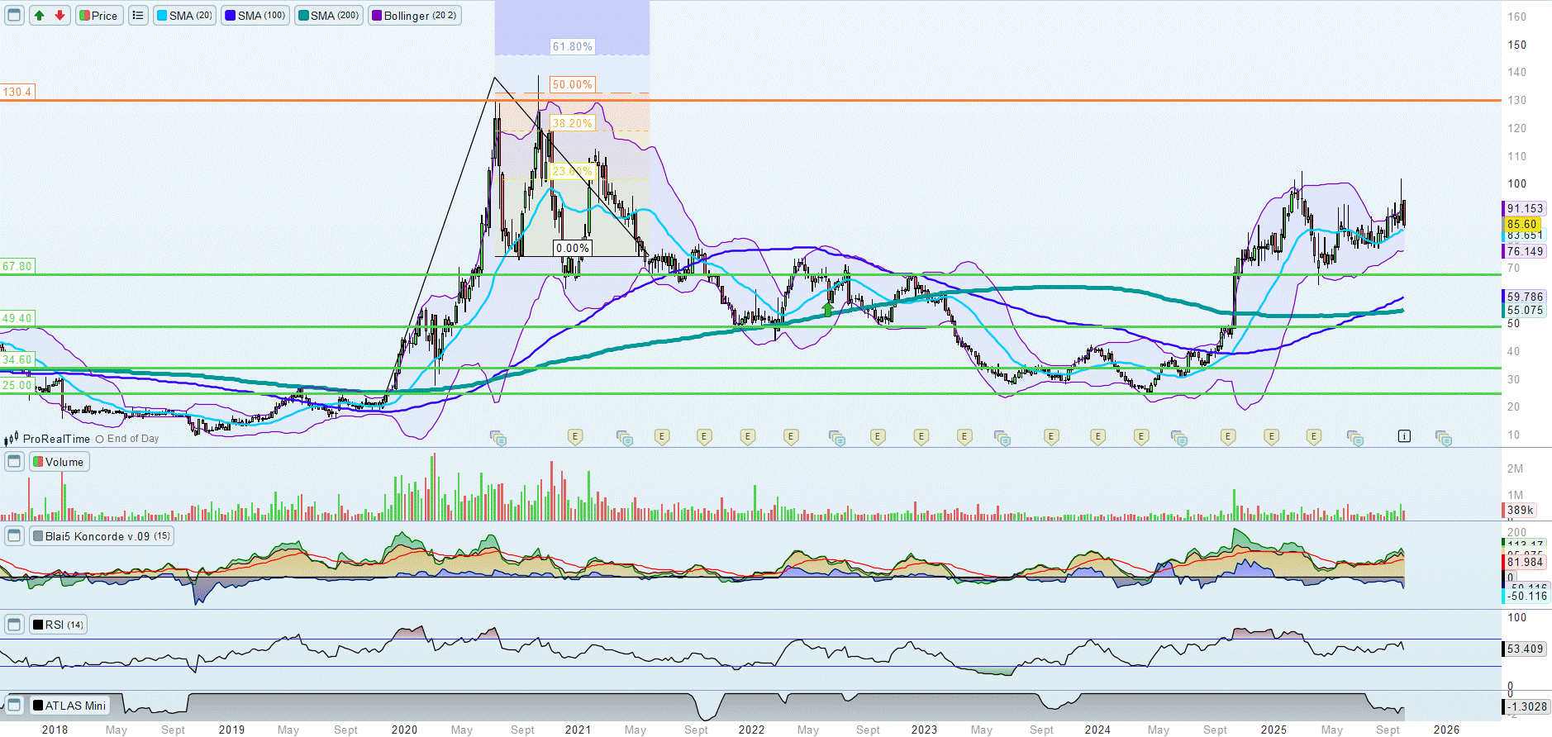Open the panel window icon of the Volume chart
The width and height of the screenshot is (1552, 737).
click(x=14, y=462)
